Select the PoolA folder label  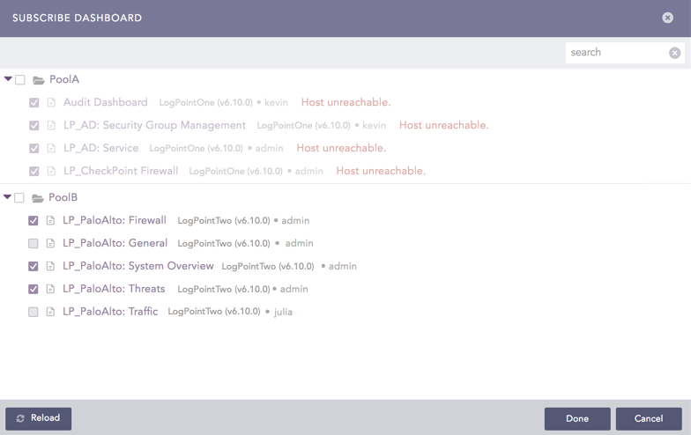pos(64,79)
